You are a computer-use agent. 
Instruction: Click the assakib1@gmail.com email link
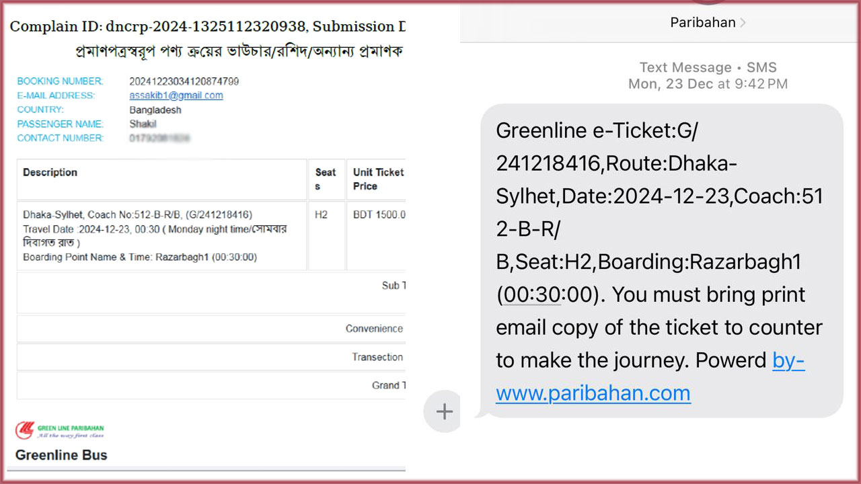coord(176,95)
